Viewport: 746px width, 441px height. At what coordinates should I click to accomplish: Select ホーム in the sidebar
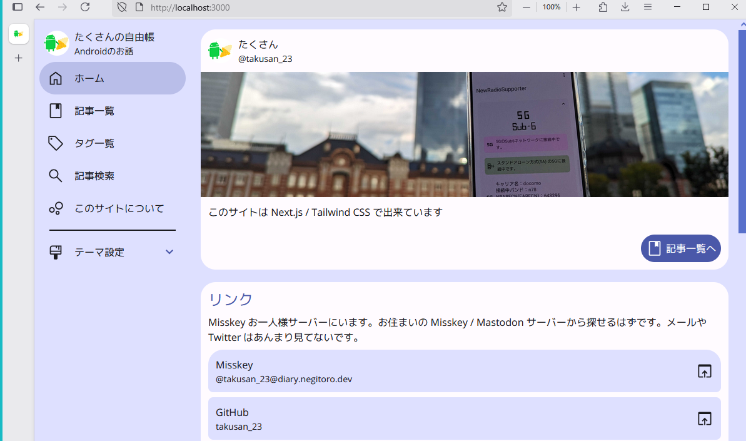(113, 78)
